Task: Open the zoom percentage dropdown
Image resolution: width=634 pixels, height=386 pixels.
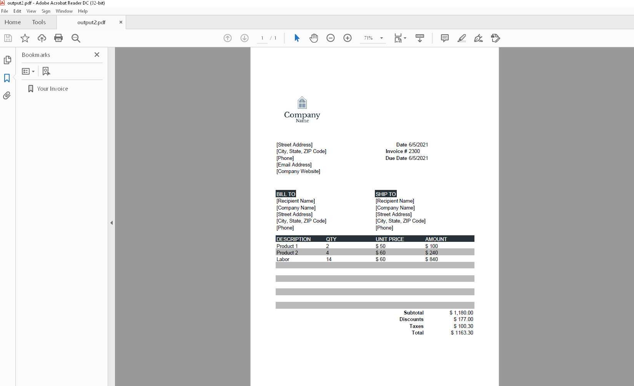Action: click(x=381, y=38)
